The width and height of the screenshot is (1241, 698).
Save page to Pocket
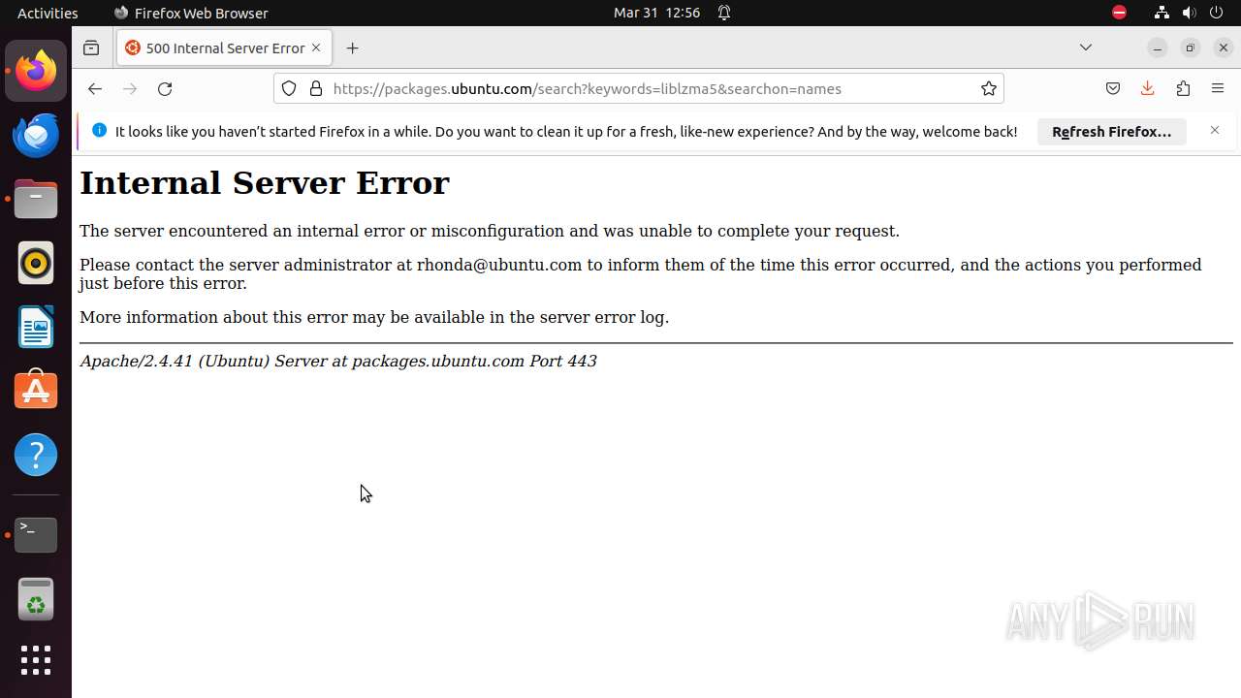1113,88
